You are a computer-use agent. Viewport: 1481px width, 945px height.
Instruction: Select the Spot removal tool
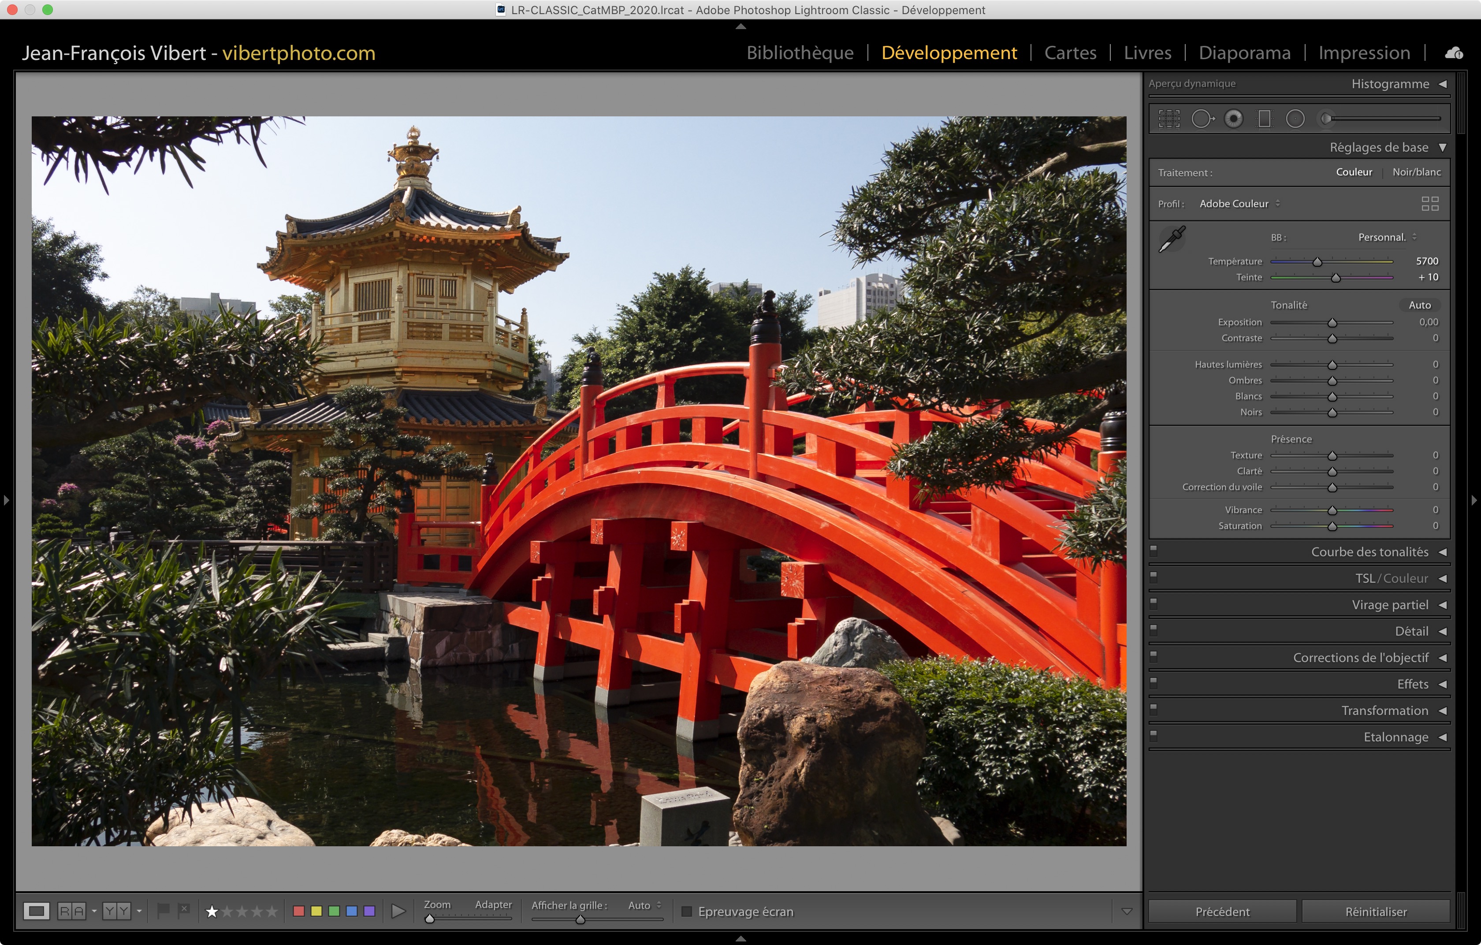(x=1202, y=119)
